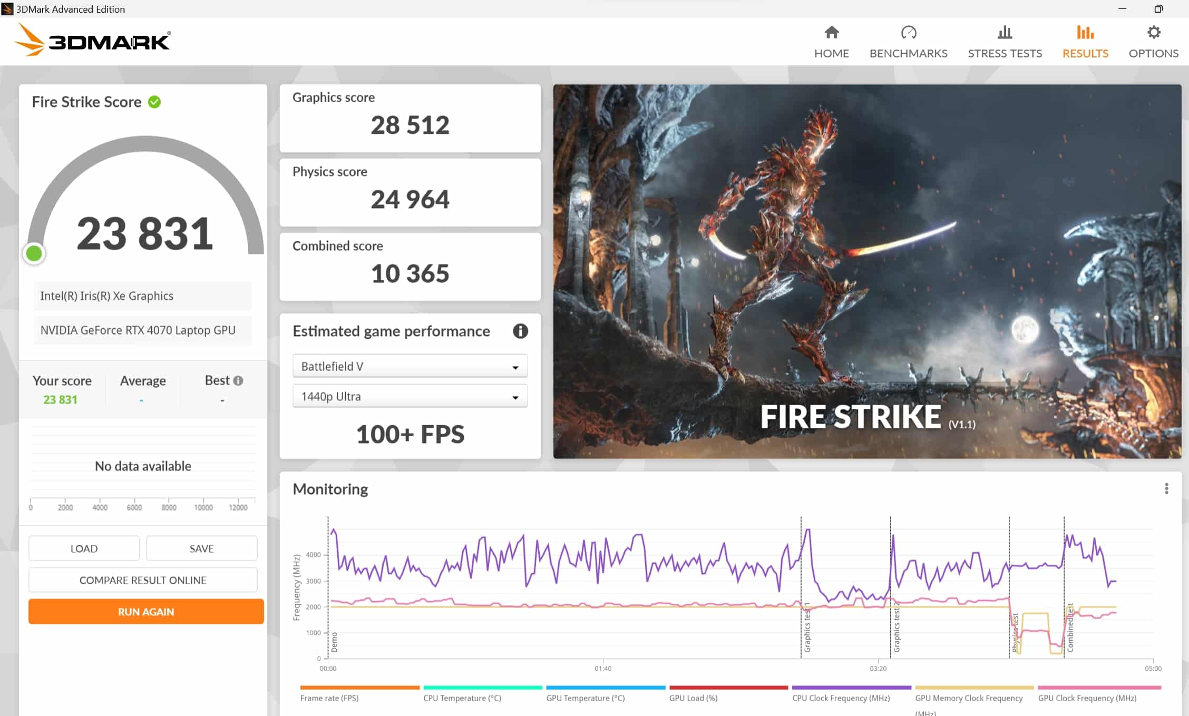Open Options via the gear icon
This screenshot has width=1189, height=716.
(1153, 33)
